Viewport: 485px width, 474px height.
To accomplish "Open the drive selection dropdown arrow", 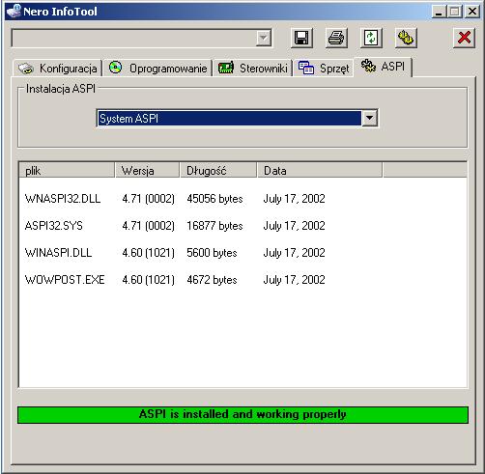I will [x=264, y=39].
